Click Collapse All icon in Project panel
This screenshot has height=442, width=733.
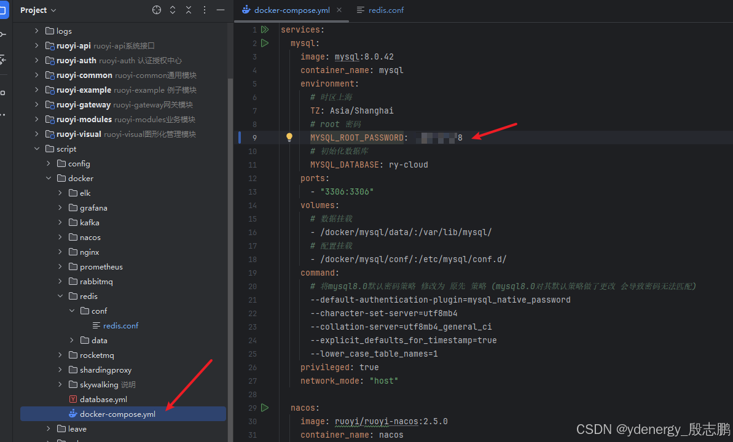coord(189,10)
